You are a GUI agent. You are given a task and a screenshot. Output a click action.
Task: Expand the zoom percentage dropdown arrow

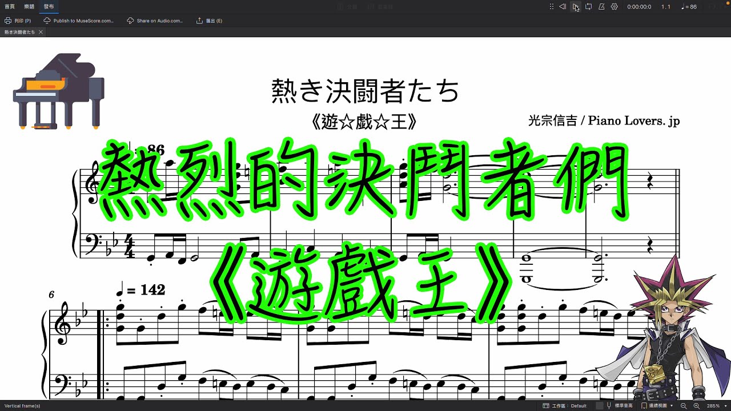pos(725,406)
